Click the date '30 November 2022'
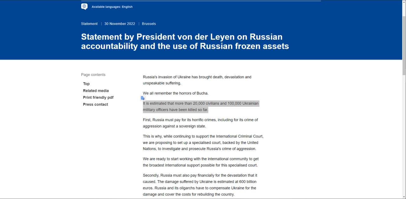The image size is (406, 199). (x=120, y=24)
